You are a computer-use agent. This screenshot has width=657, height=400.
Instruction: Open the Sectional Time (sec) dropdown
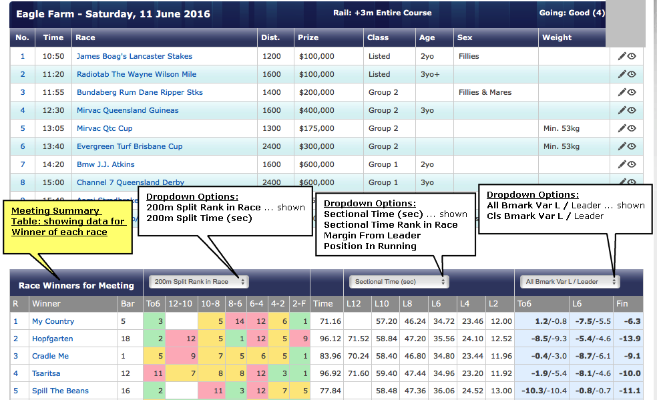click(399, 282)
